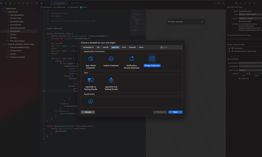Open the Indent Using dropdown

250,70
